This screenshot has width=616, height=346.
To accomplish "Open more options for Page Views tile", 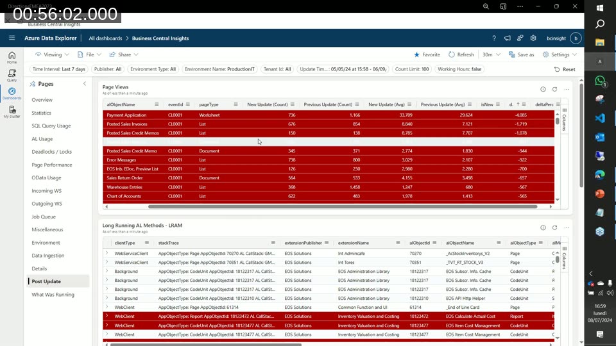I will [x=567, y=89].
